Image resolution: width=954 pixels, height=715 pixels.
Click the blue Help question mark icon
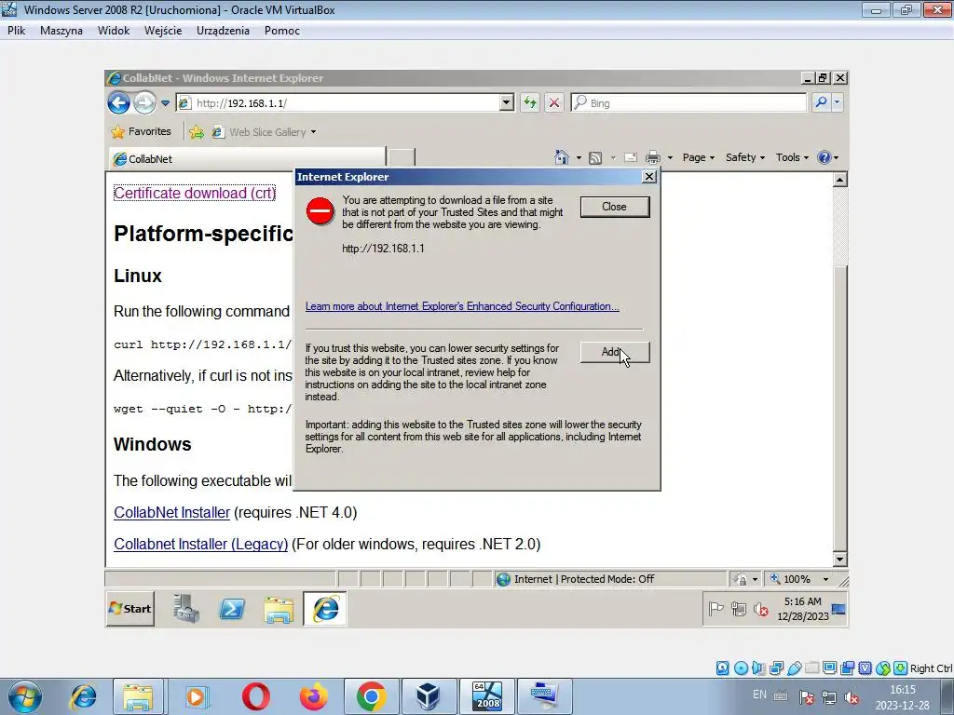coord(825,157)
